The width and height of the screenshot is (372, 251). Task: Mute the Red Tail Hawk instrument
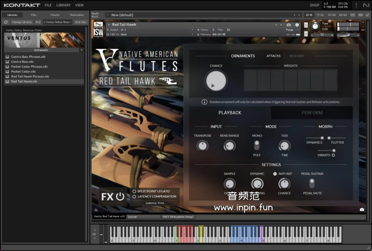306,34
